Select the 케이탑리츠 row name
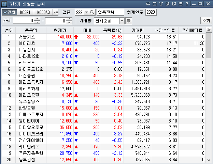Image resolution: width=213 pixels, height=164 pixels. pos(29,147)
